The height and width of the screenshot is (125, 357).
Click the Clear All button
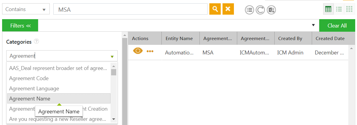[337, 26]
